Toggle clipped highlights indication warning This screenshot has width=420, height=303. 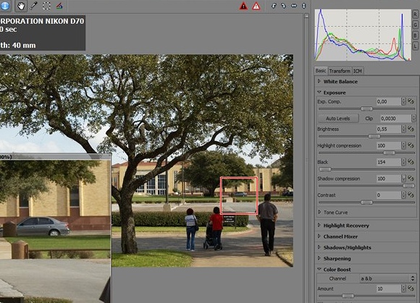point(256,6)
